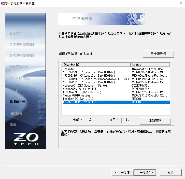The height and width of the screenshot is (179, 185).
Task: Select Microsoft XPS Document Writer row
Action: point(116,86)
